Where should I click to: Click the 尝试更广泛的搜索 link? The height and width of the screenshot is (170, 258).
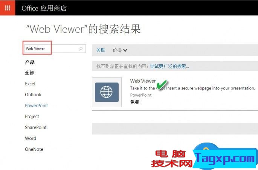169,66
